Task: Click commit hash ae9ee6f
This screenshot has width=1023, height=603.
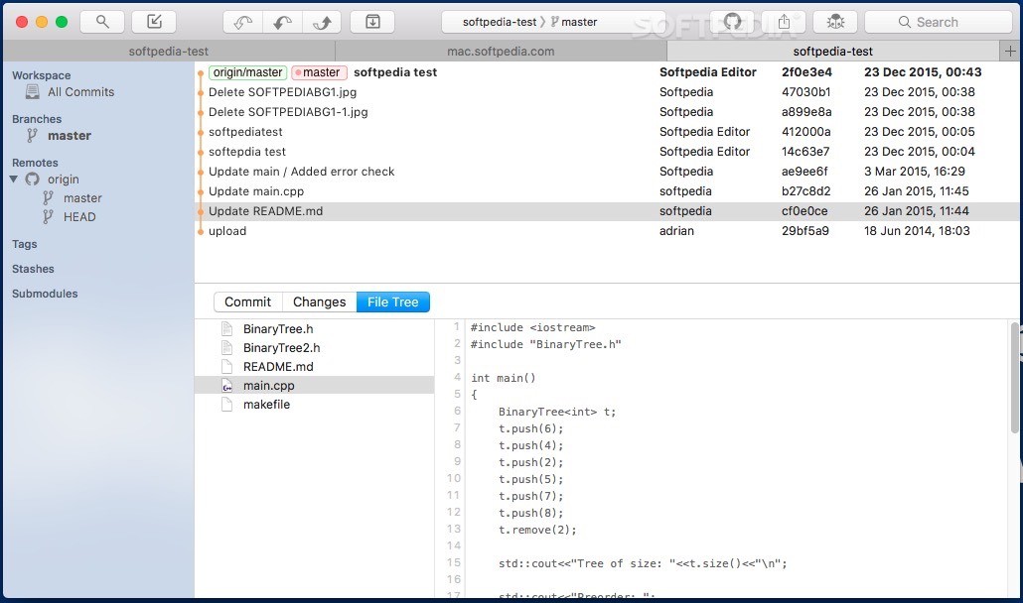Action: coord(804,172)
